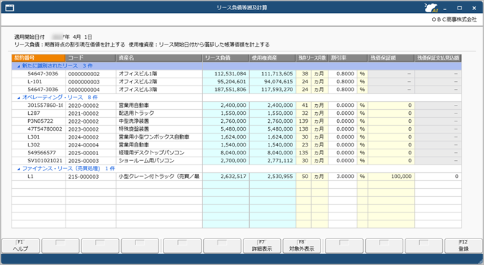484x265 pixels.
Task: Click lease liability value 5,480,000
Action: 226,129
